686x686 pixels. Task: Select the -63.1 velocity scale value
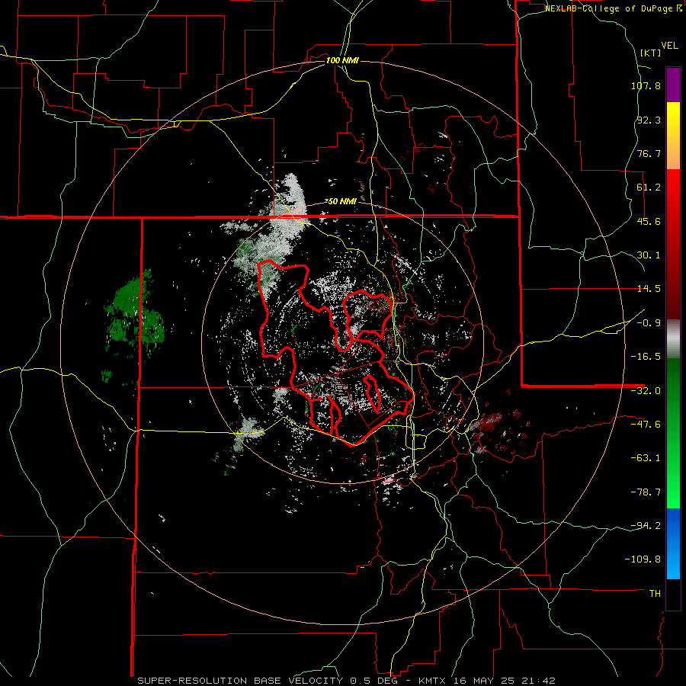[x=646, y=458]
